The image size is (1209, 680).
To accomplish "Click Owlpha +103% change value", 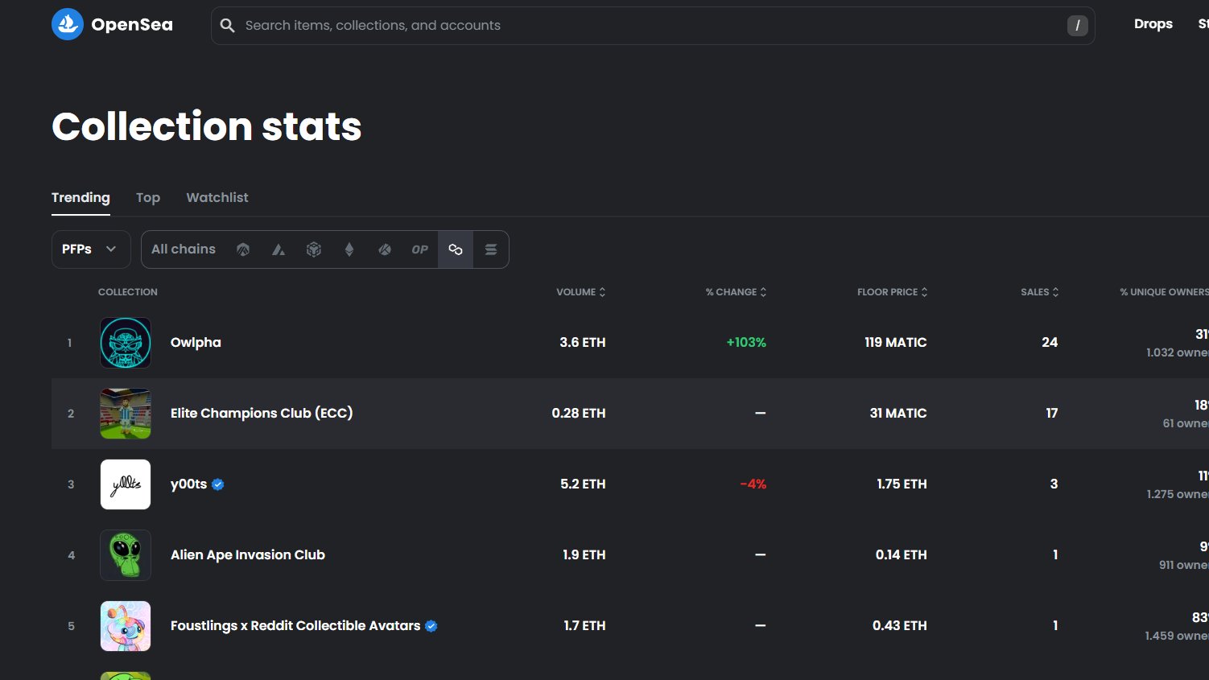I will coord(746,343).
